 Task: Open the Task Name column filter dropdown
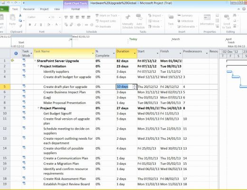(x=93, y=53)
